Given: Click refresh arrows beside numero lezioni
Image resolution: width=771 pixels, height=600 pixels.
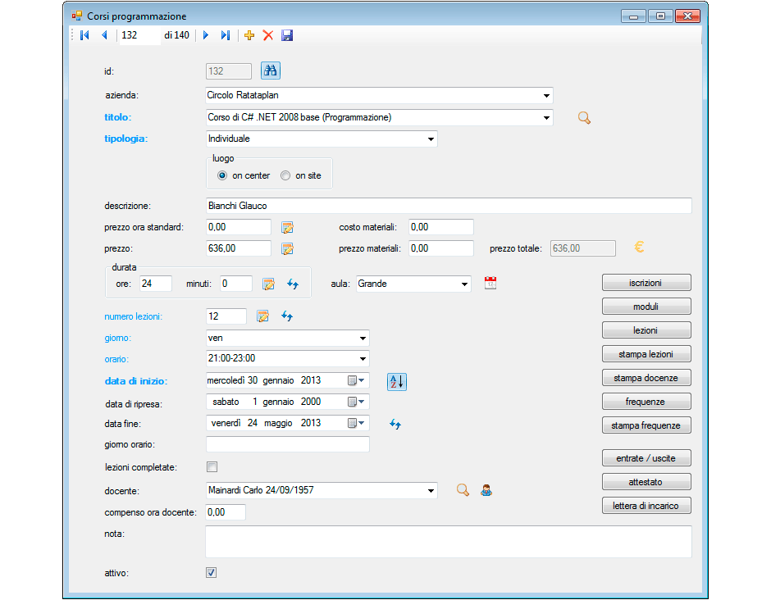Looking at the screenshot, I should [x=287, y=316].
